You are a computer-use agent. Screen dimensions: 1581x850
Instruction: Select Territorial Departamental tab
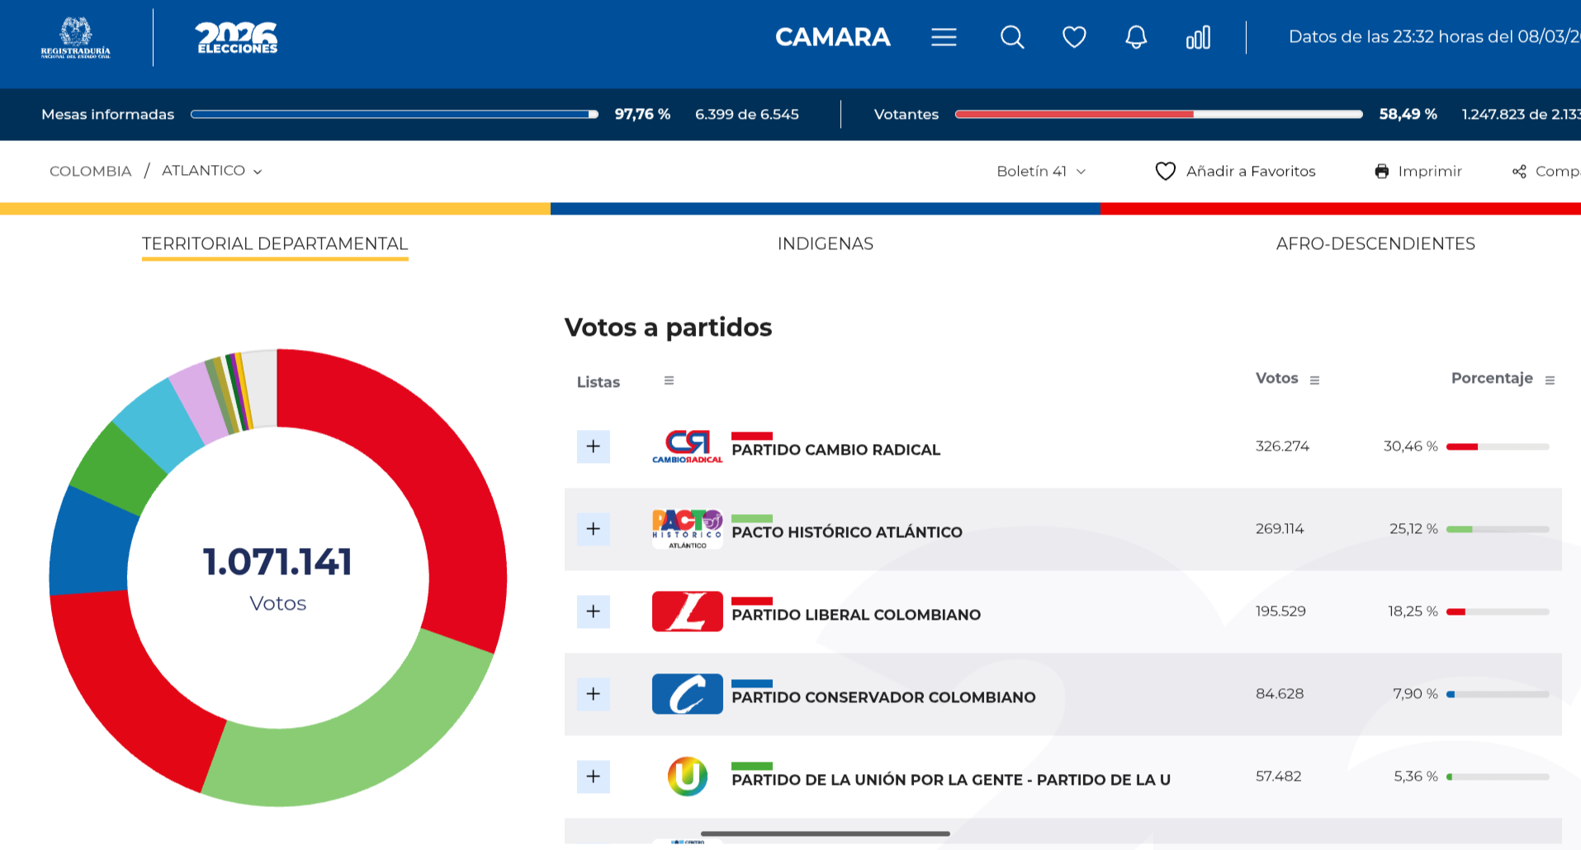pos(275,243)
